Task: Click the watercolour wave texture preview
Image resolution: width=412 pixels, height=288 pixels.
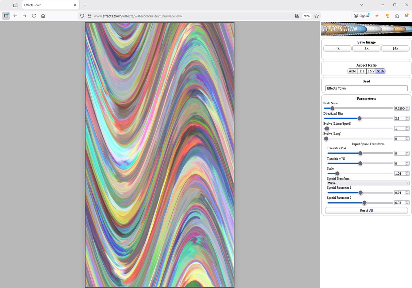Action: [160, 155]
